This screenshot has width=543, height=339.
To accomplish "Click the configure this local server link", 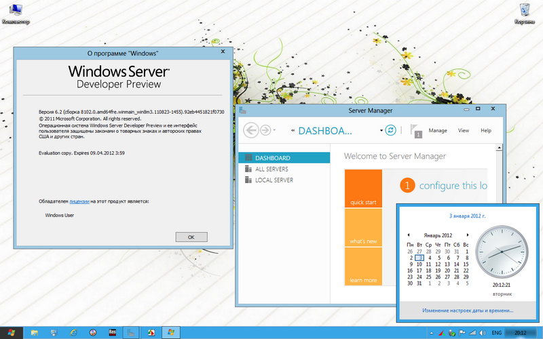I will coord(453,186).
